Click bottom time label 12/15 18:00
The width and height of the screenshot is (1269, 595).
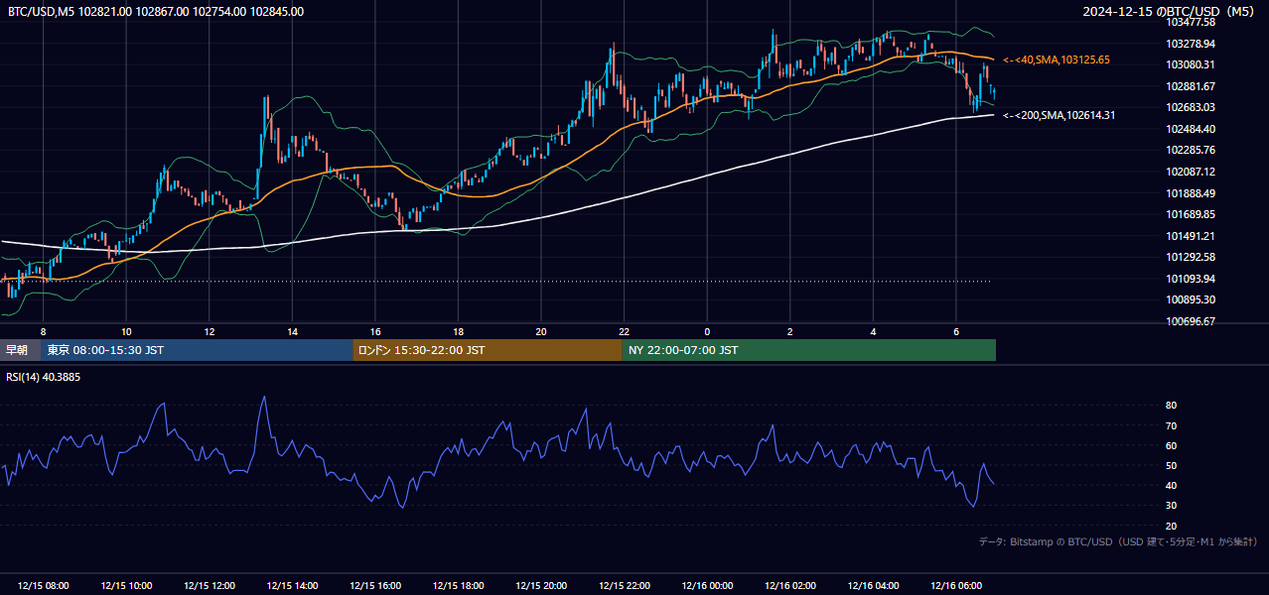(459, 585)
